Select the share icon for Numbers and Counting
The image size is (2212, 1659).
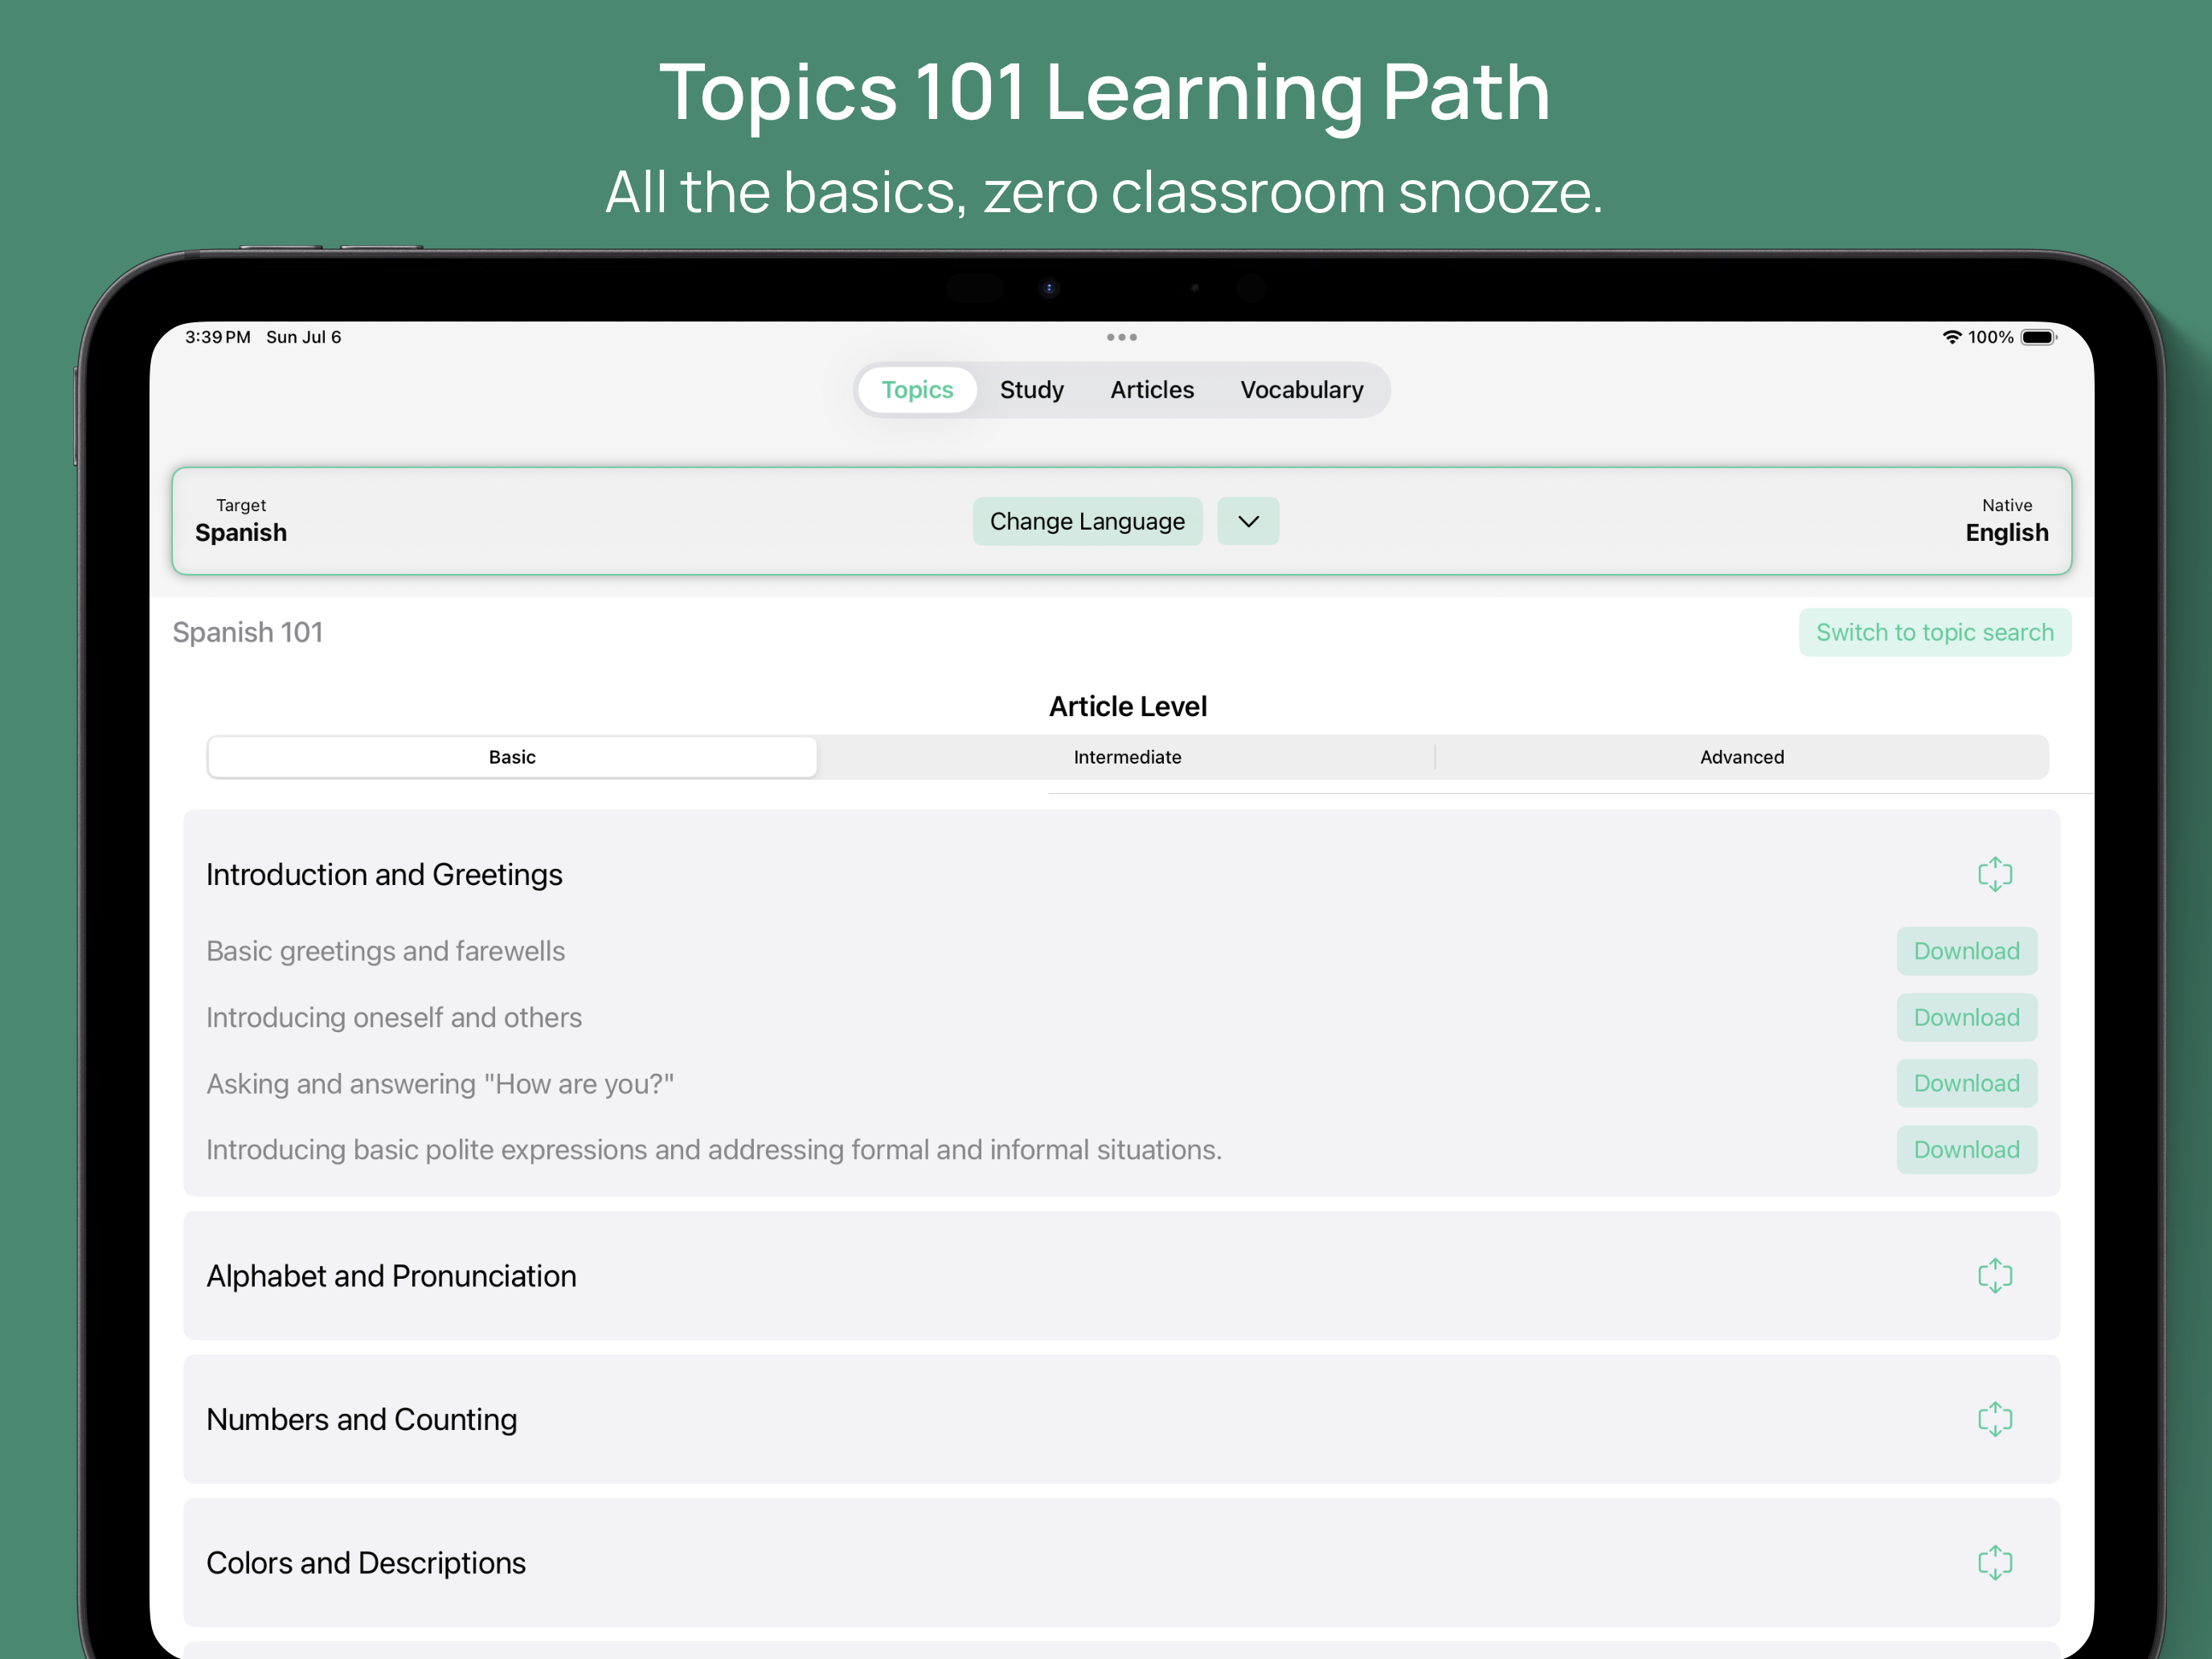(x=1996, y=1419)
